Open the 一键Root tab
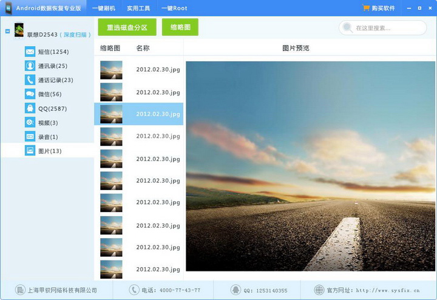437x300 pixels. click(x=174, y=9)
